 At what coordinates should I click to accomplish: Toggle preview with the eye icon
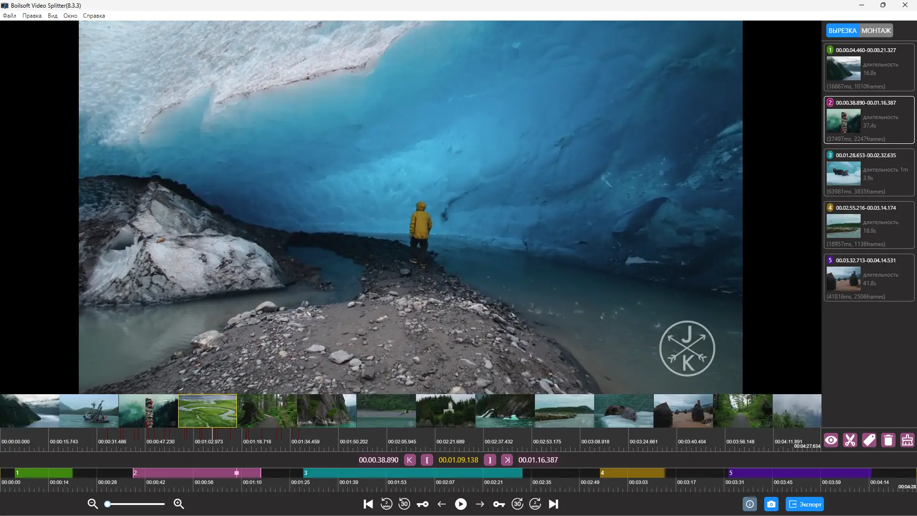pyautogui.click(x=831, y=440)
